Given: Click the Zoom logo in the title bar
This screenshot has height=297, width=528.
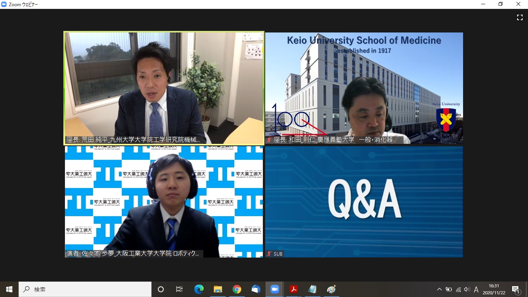Looking at the screenshot, I should 4,4.
